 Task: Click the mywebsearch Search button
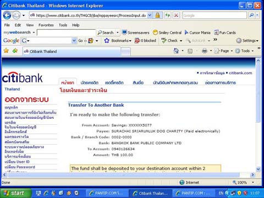[x=106, y=32]
